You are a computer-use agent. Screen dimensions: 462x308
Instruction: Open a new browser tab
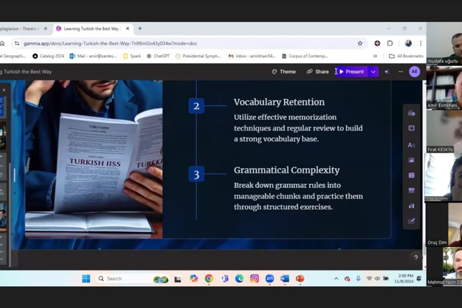tap(140, 28)
